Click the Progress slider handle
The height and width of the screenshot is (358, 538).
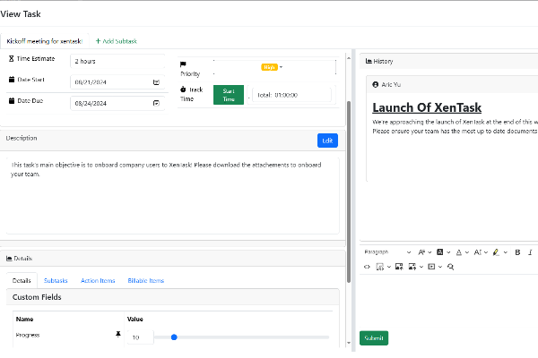174,337
